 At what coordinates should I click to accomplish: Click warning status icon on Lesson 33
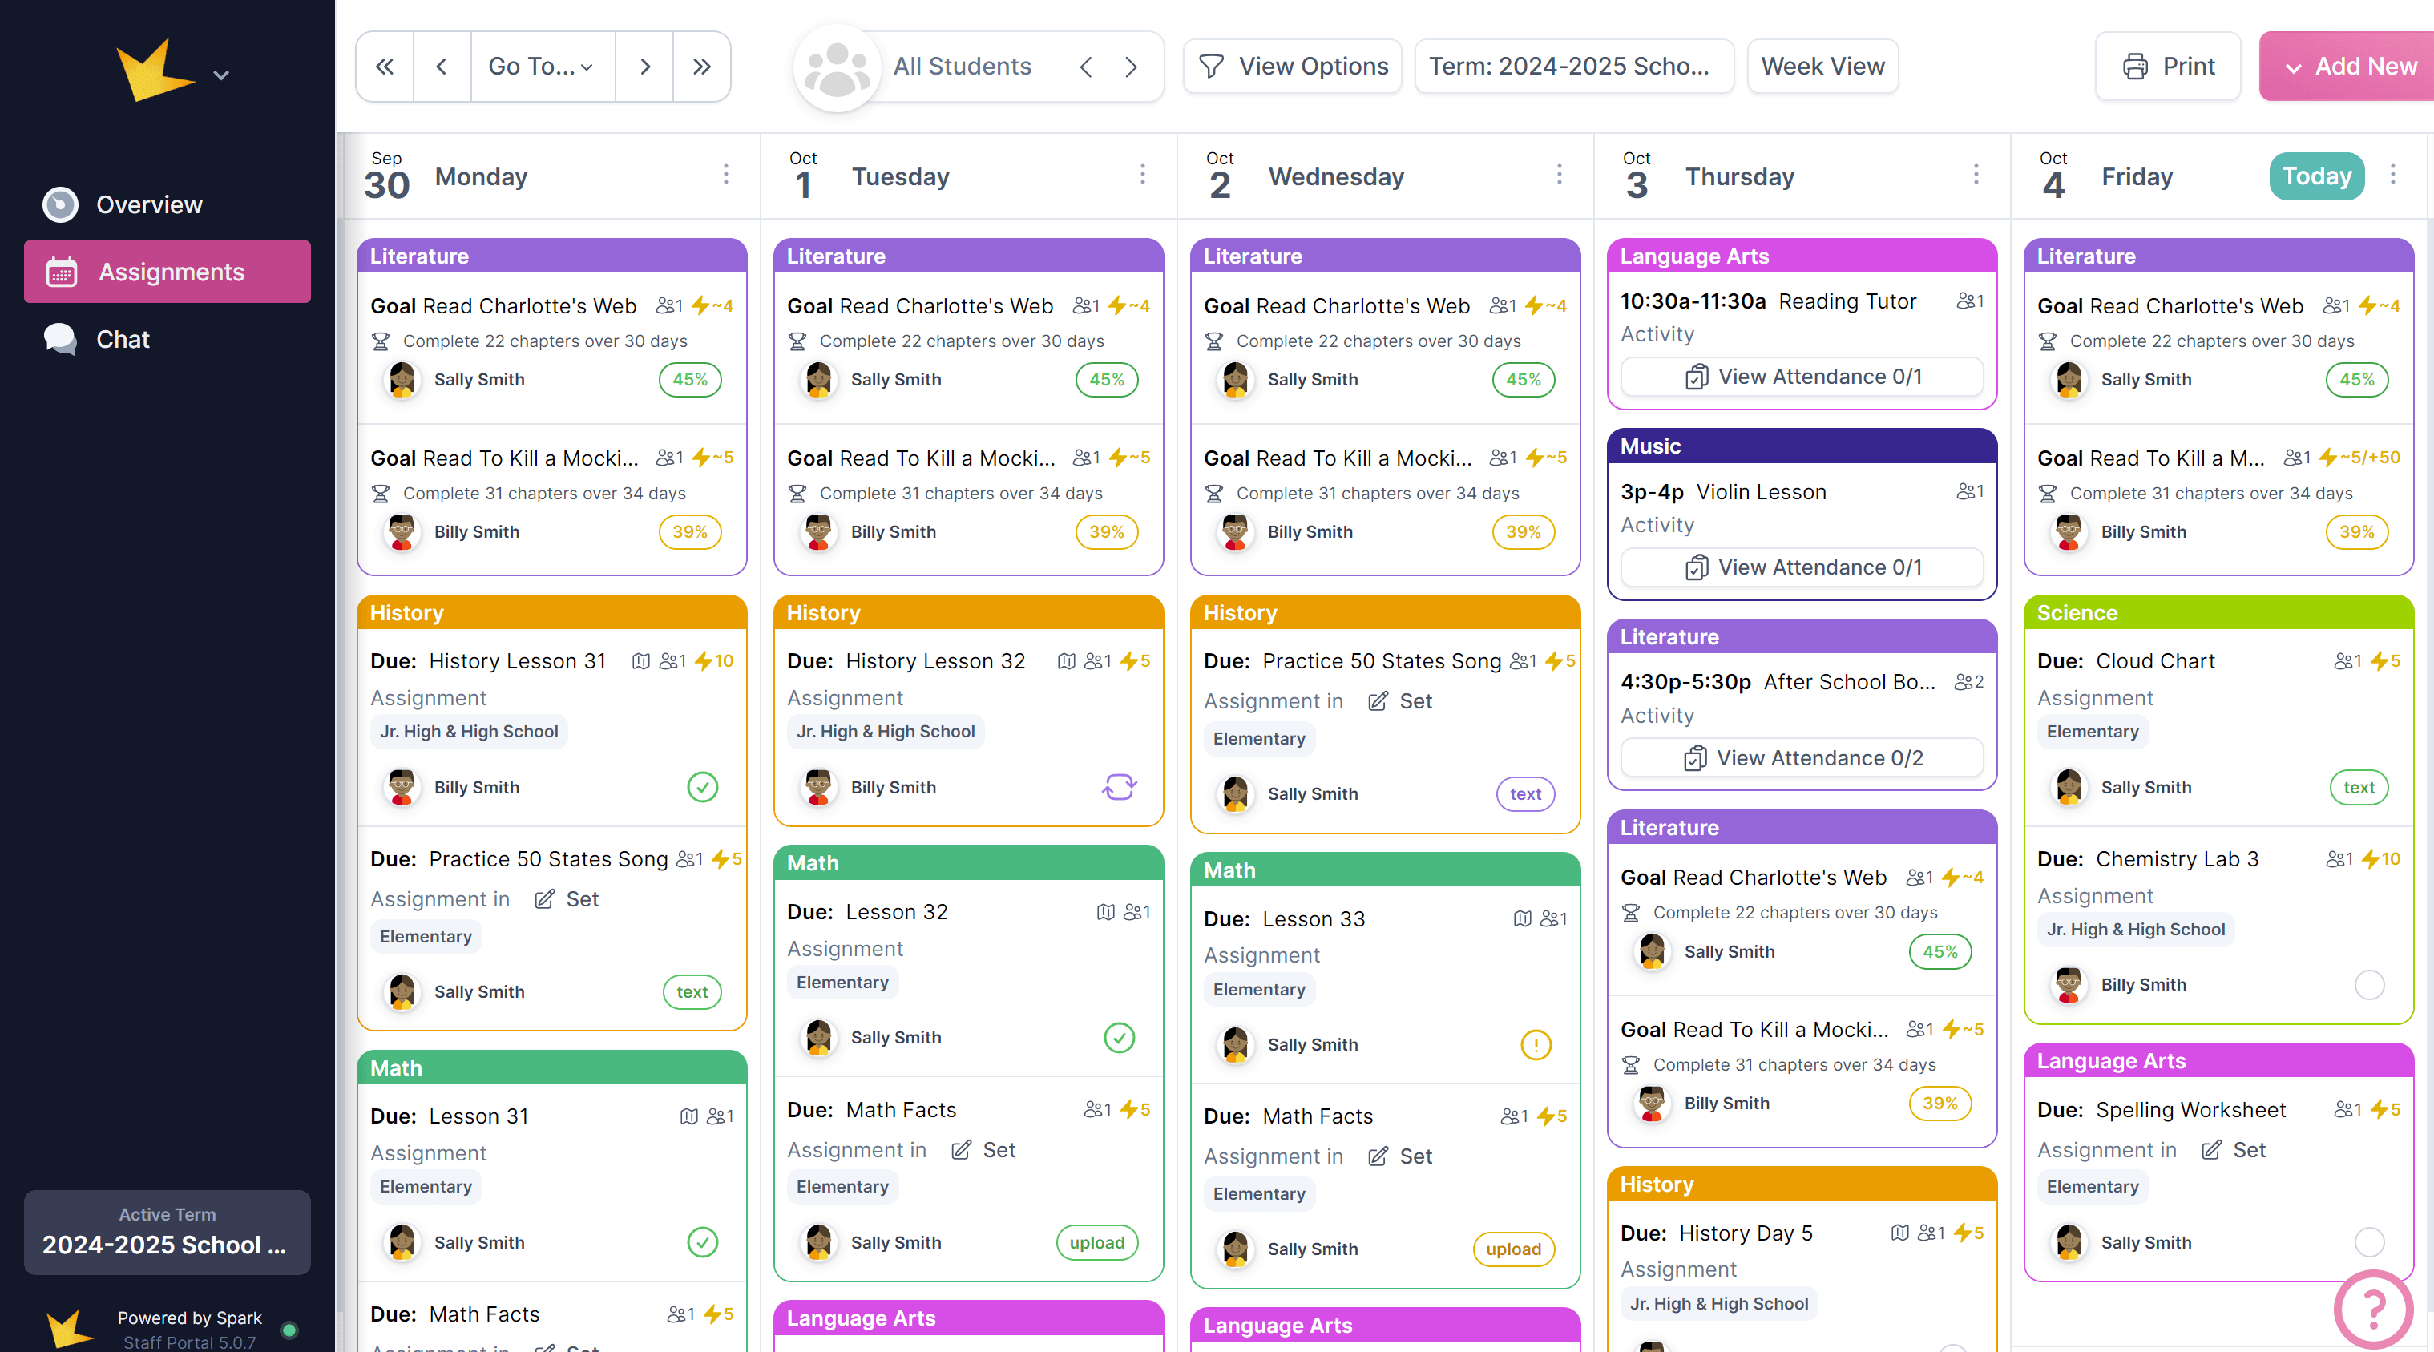(x=1536, y=1044)
